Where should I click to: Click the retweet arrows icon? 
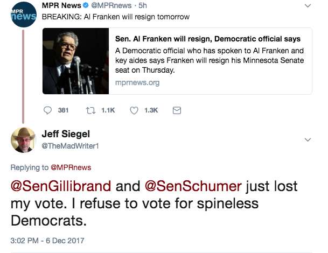(91, 110)
